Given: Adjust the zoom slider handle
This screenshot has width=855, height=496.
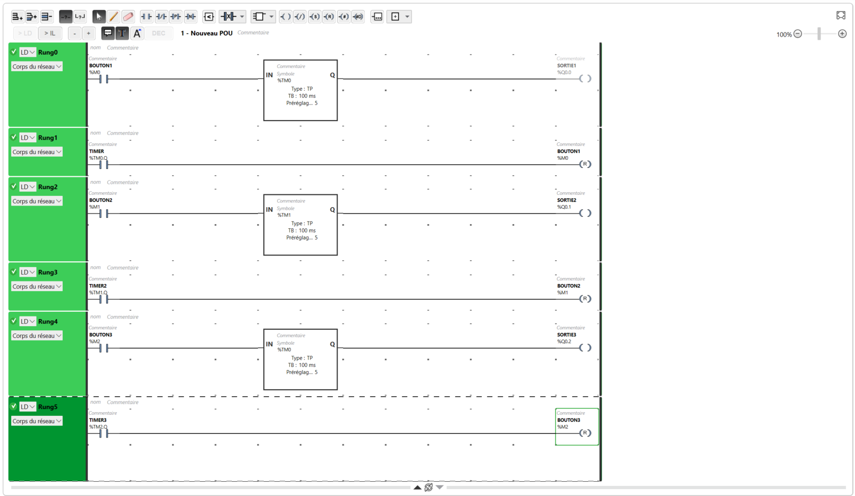Looking at the screenshot, I should [819, 34].
